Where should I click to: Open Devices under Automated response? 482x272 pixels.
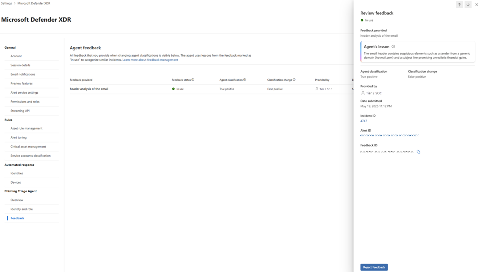pyautogui.click(x=16, y=182)
